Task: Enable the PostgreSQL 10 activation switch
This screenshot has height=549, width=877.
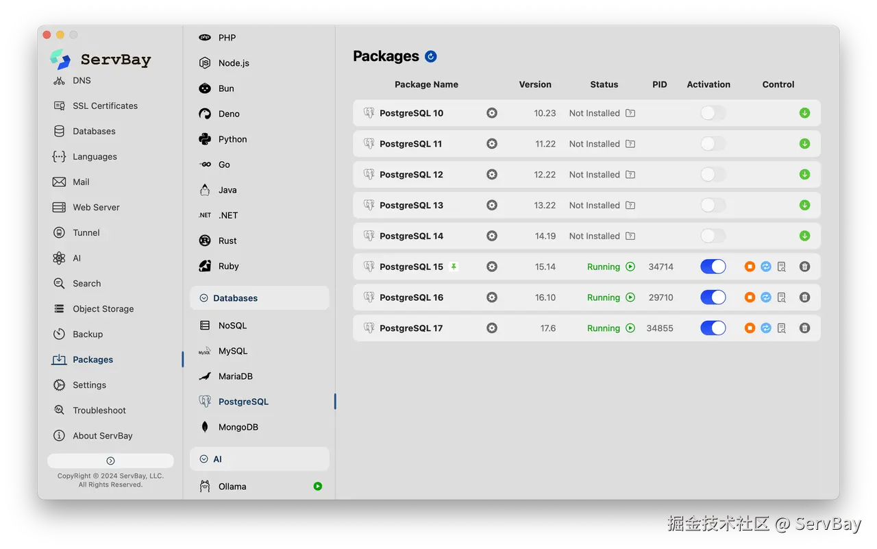Action: 713,113
